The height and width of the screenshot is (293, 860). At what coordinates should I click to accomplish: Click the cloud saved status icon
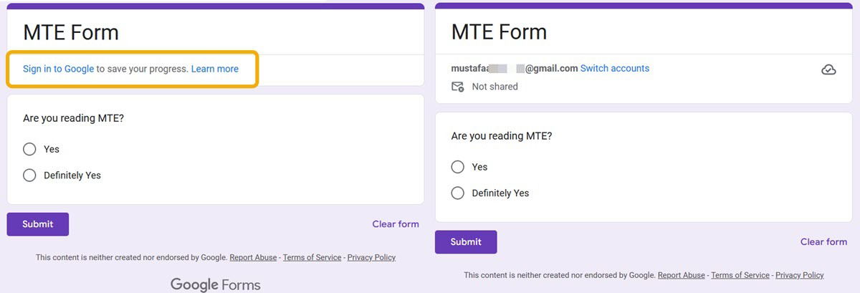(x=828, y=69)
